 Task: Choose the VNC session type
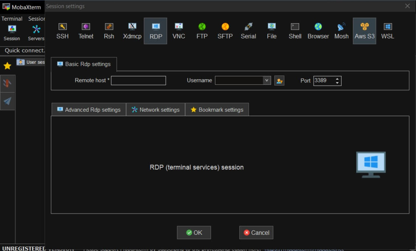(179, 31)
